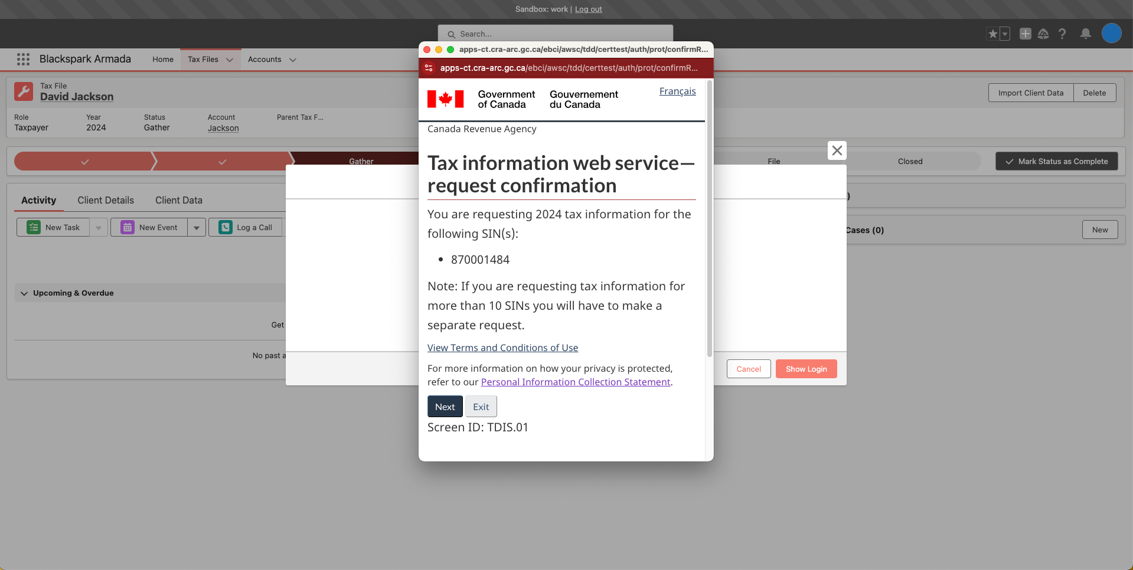Close the modal with the X icon

click(837, 150)
